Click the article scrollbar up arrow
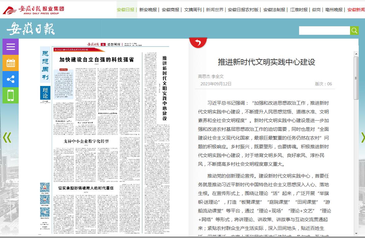The height and width of the screenshot is (238, 365). pos(356,54)
